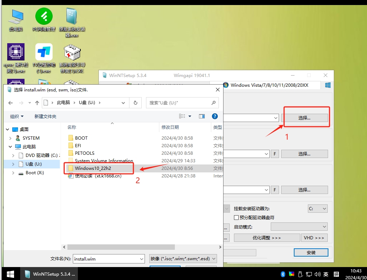Open 优化调整 >>> options
Screen dimensions: 367x280
(x=267, y=238)
